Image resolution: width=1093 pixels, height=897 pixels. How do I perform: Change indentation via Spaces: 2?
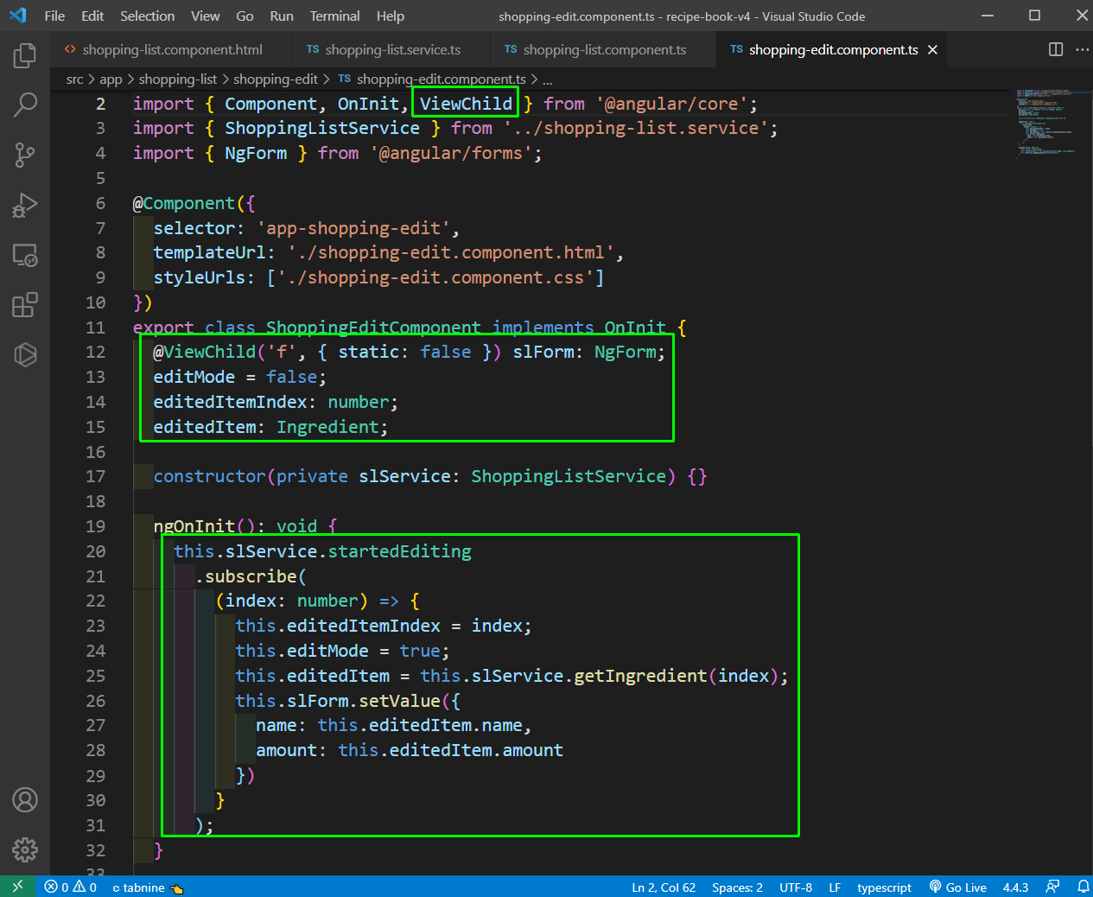click(x=737, y=887)
